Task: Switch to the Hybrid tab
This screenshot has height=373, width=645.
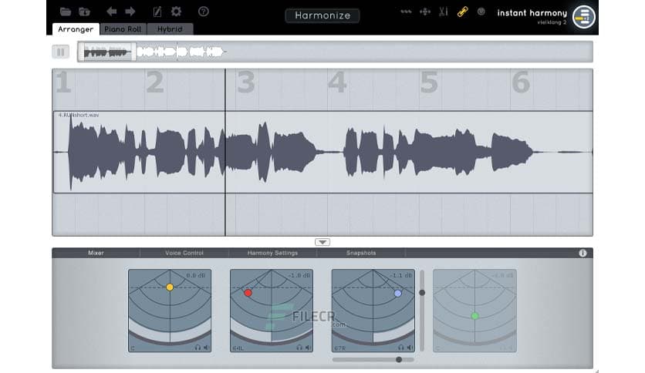Action: coord(170,29)
